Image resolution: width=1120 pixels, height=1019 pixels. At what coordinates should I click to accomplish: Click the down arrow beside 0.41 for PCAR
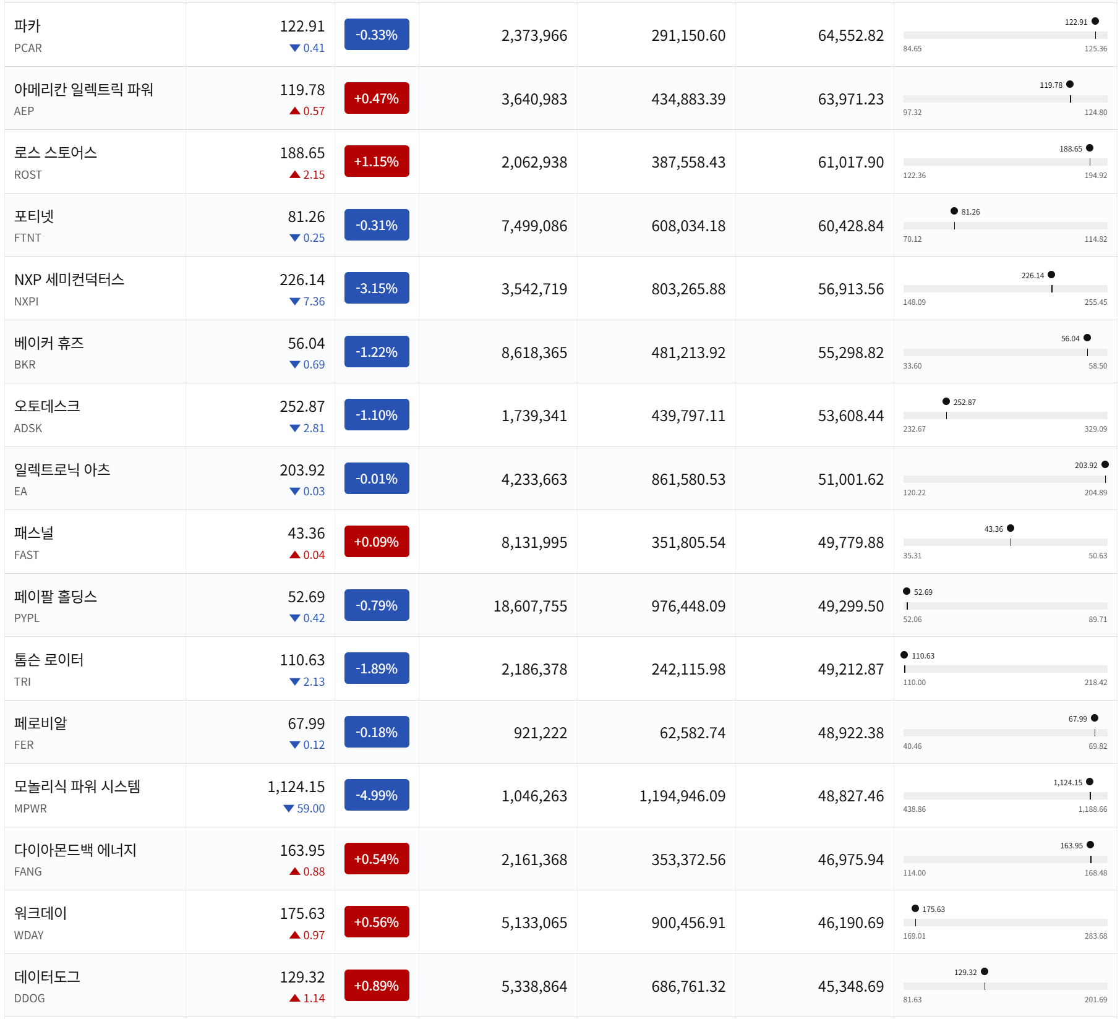point(295,48)
